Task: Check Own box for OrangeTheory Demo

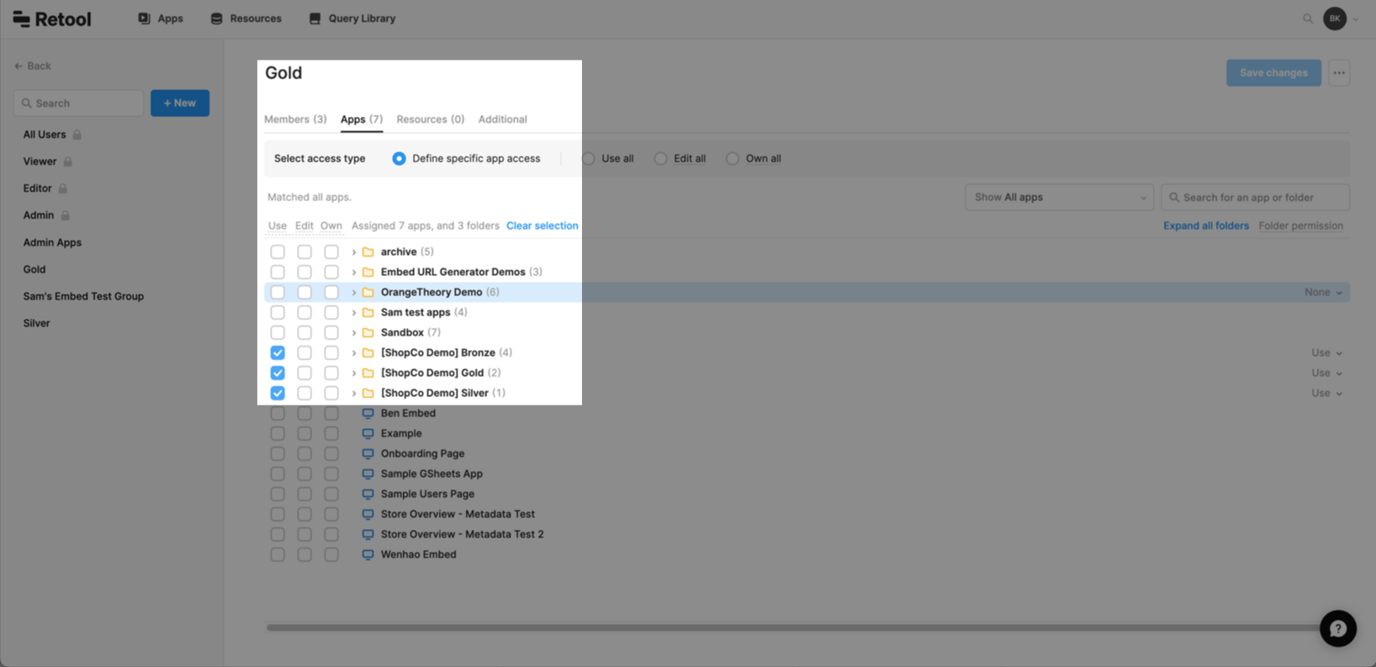Action: [331, 292]
